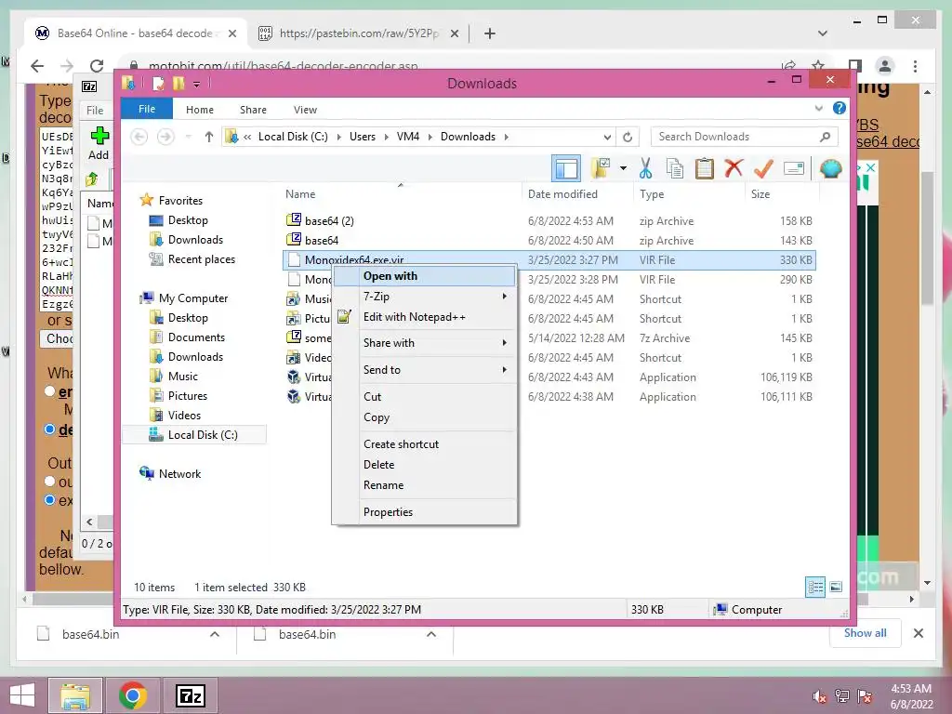Choose Rename from context menu
Screen dimensions: 952x714
click(x=424, y=485)
